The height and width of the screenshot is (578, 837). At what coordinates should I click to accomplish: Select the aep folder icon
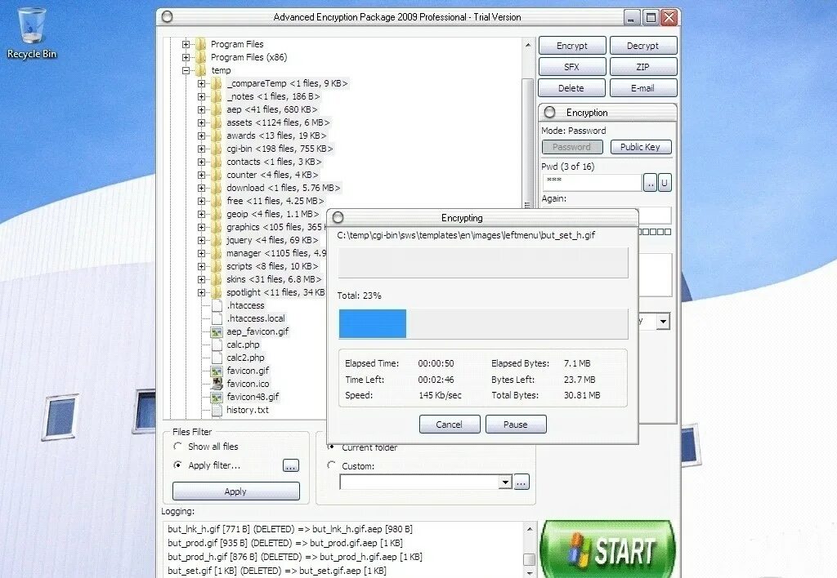(217, 109)
